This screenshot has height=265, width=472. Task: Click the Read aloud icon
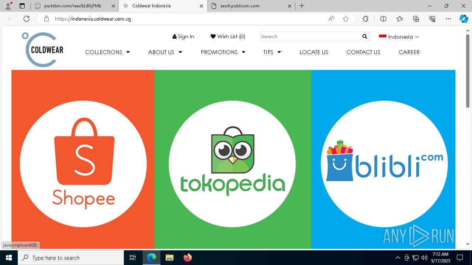click(x=331, y=19)
